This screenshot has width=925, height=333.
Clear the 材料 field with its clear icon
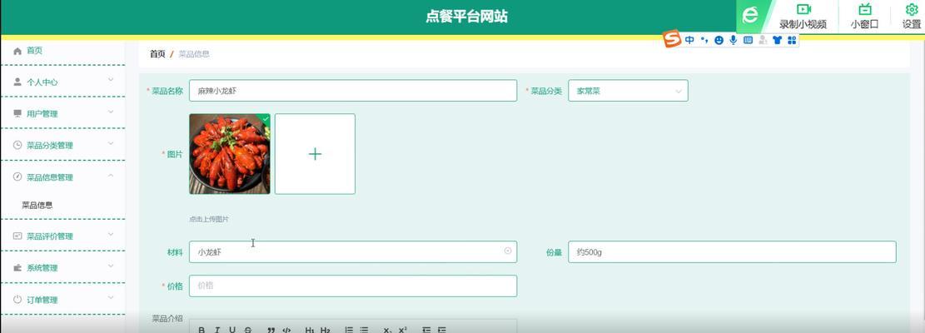[507, 251]
